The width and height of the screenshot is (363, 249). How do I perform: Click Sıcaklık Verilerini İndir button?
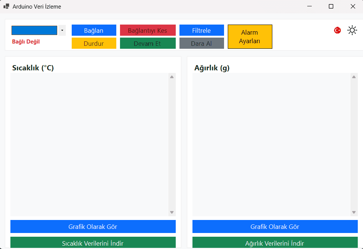[x=93, y=243]
